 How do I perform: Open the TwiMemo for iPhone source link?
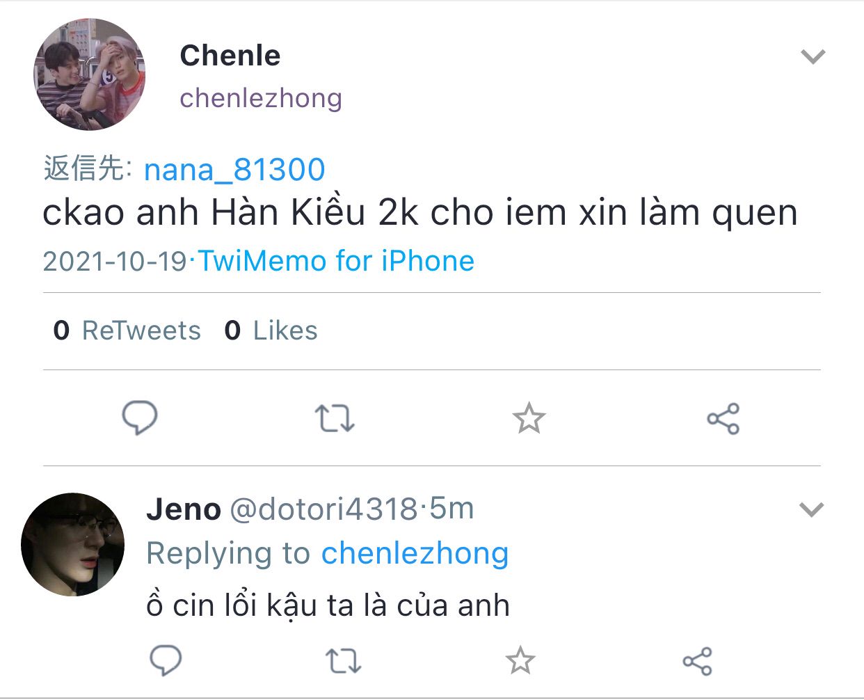click(x=336, y=261)
